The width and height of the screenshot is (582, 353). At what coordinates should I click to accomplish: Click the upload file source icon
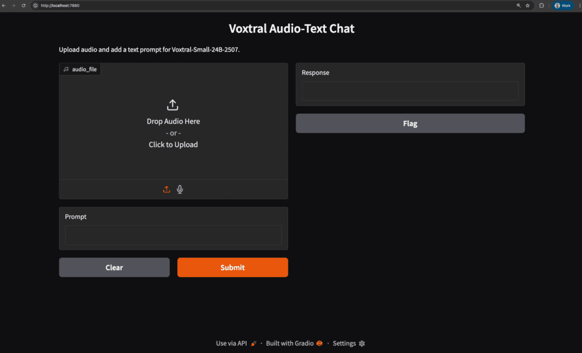(167, 190)
